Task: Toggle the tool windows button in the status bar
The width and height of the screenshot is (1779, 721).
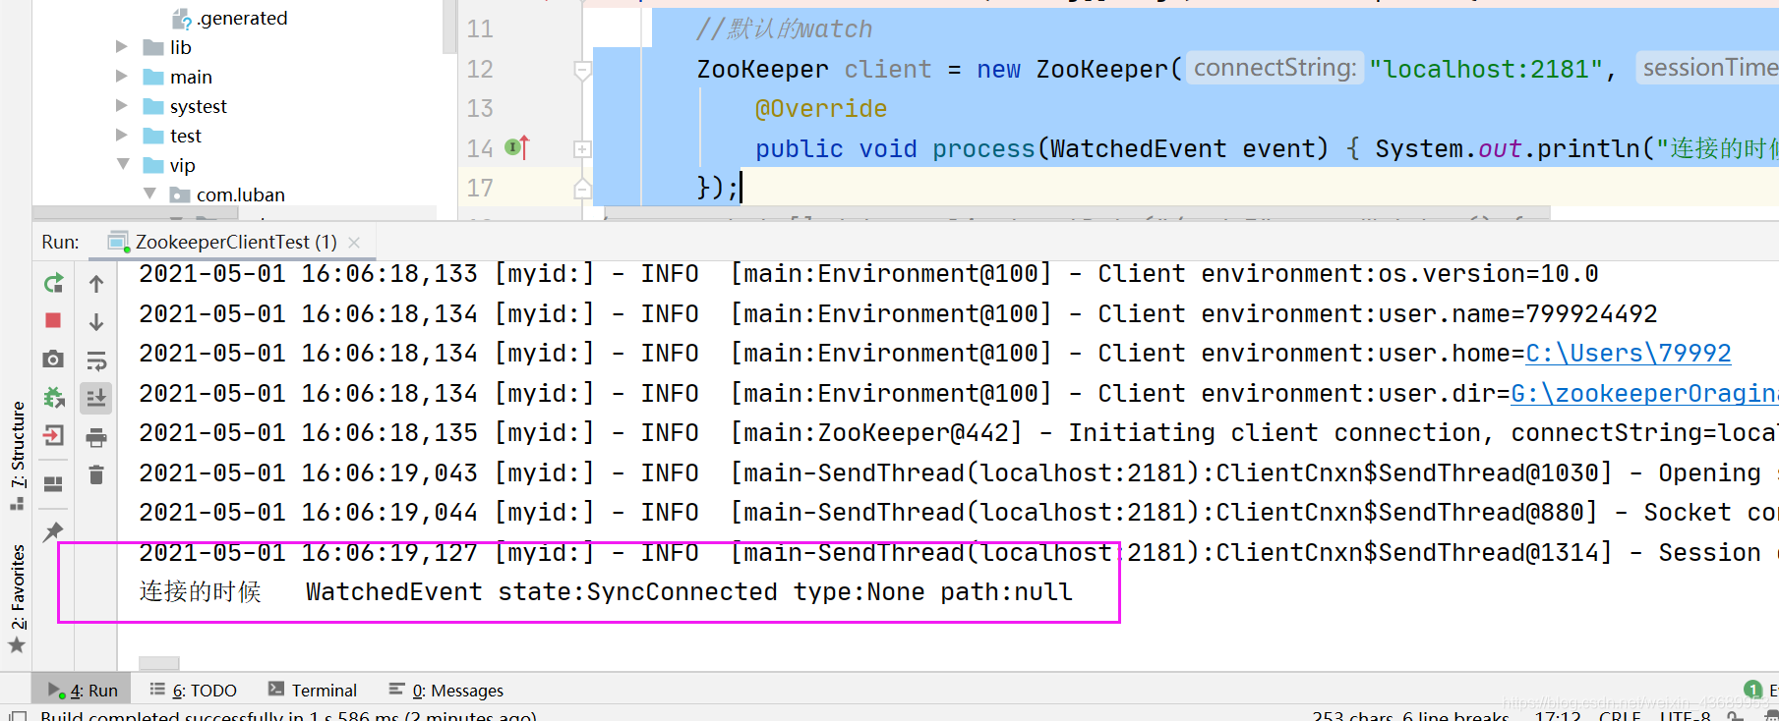Action: 17,716
